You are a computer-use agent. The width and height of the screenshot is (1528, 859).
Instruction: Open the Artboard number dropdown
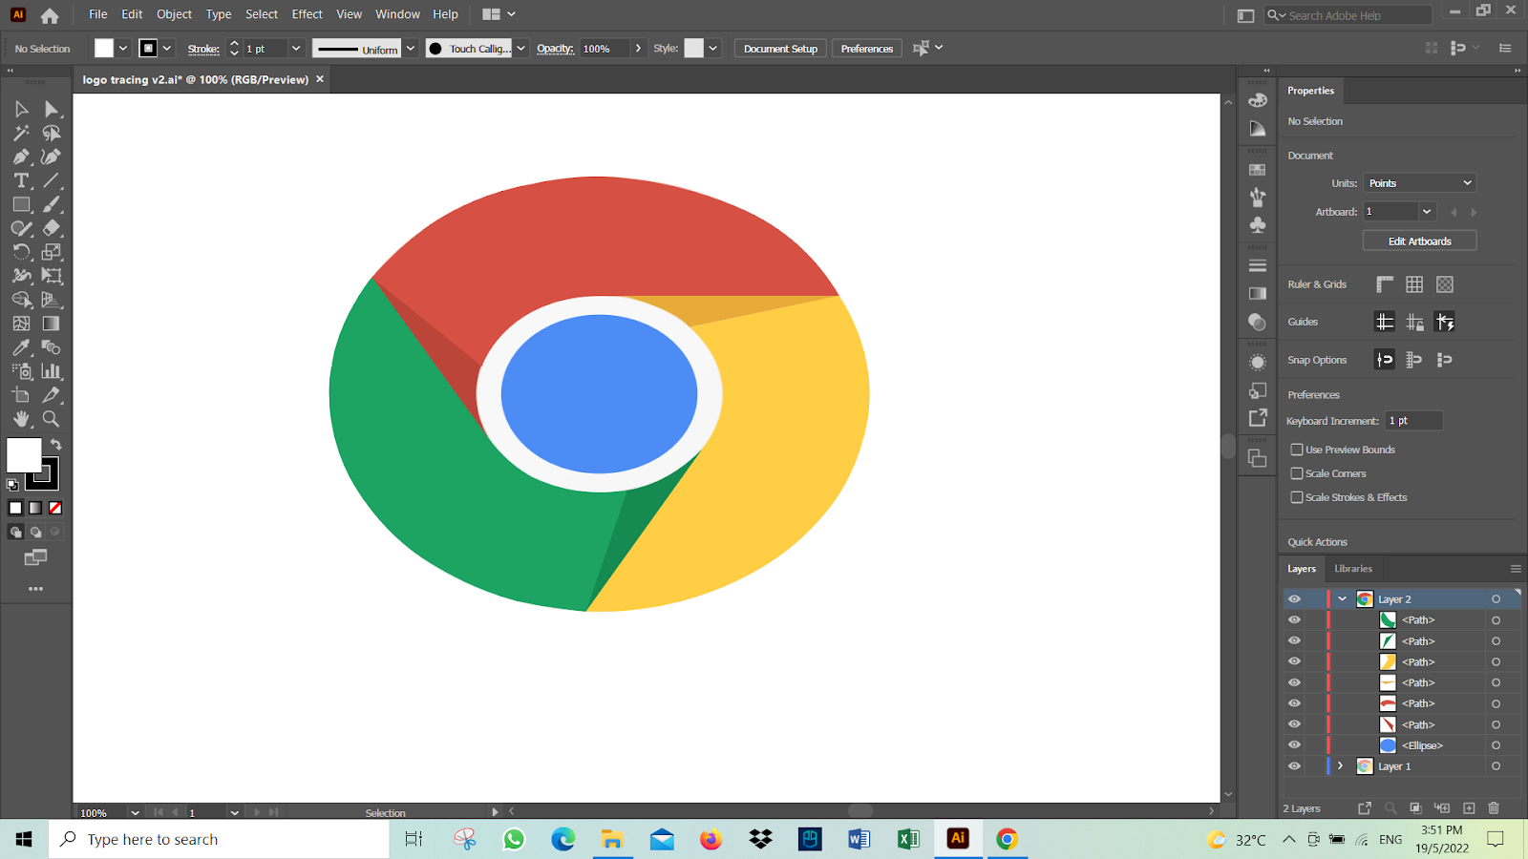click(1427, 212)
